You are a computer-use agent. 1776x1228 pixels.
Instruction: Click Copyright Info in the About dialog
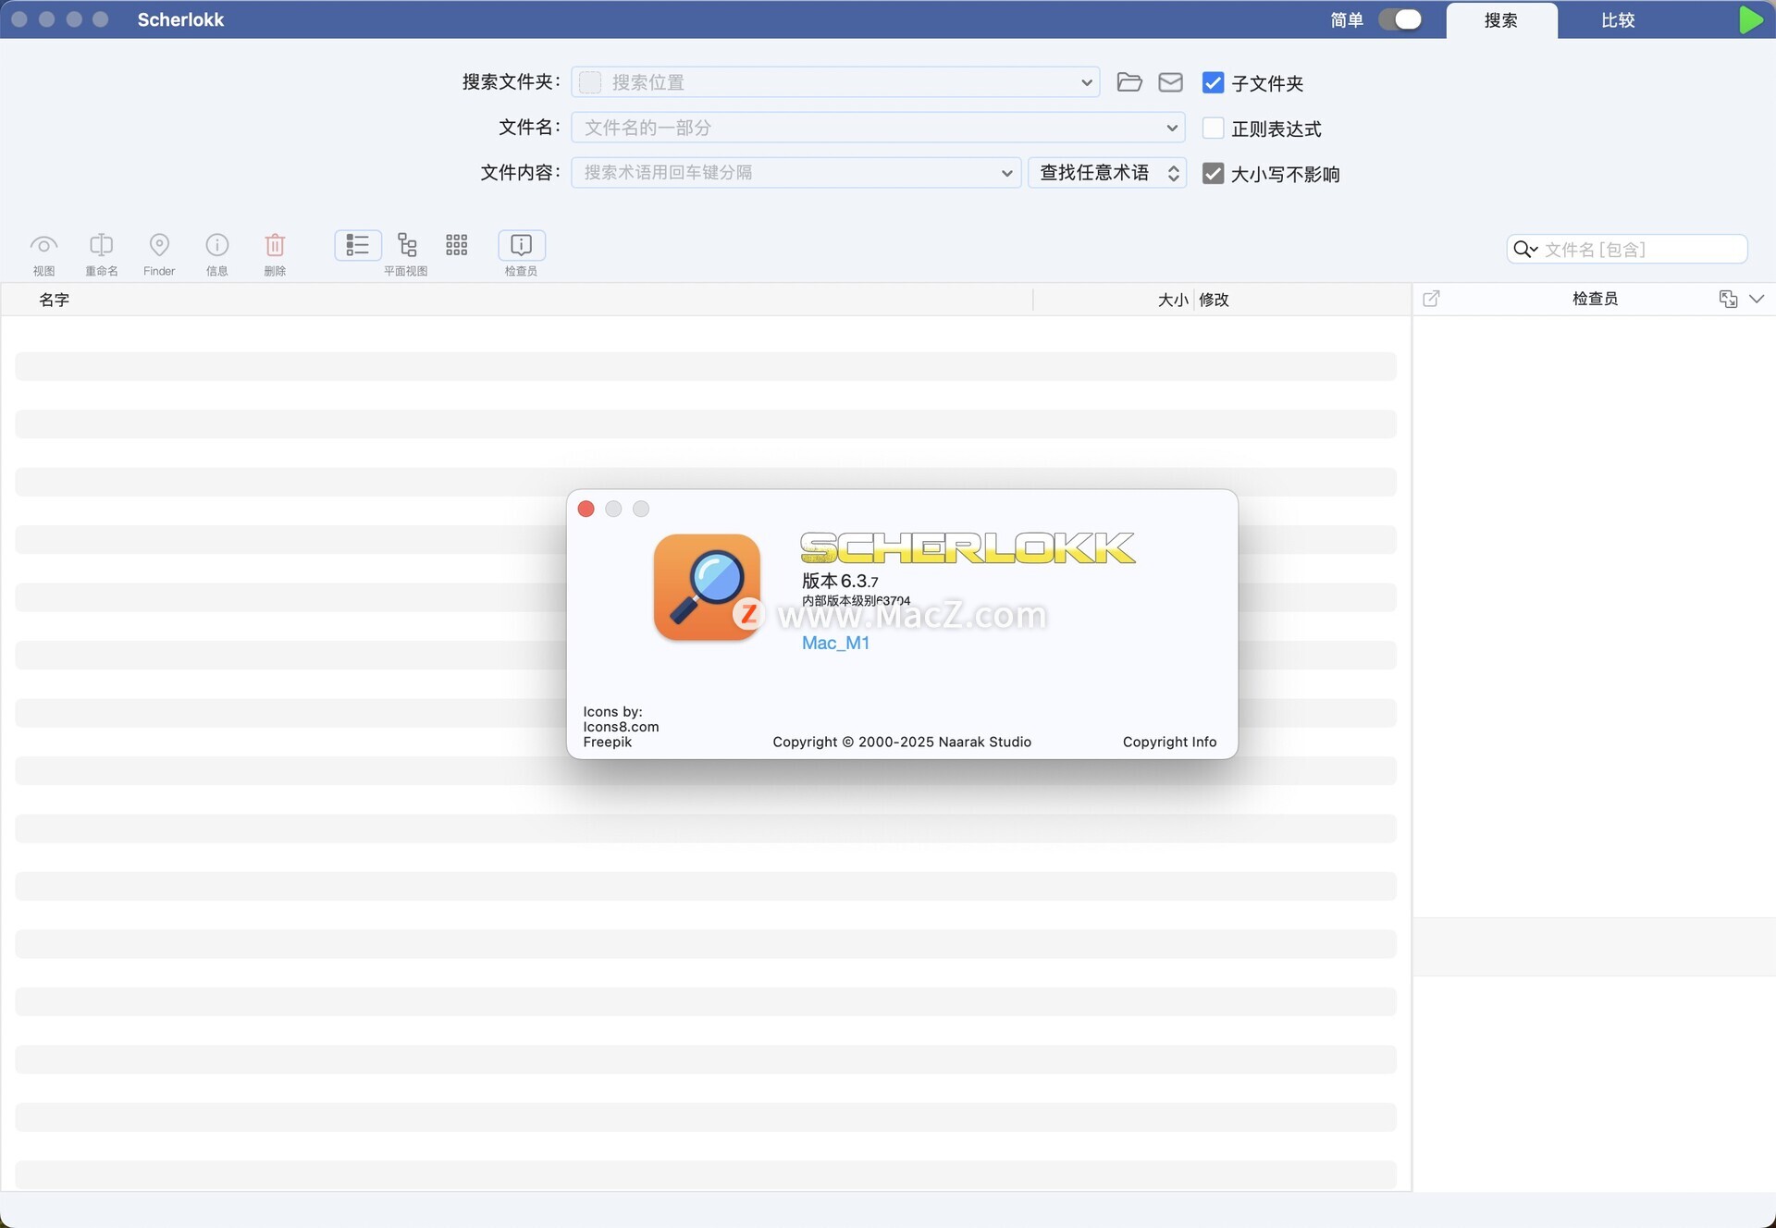(x=1169, y=742)
